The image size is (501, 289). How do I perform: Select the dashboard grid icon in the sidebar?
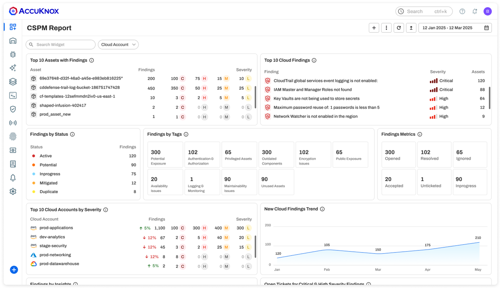pyautogui.click(x=13, y=27)
